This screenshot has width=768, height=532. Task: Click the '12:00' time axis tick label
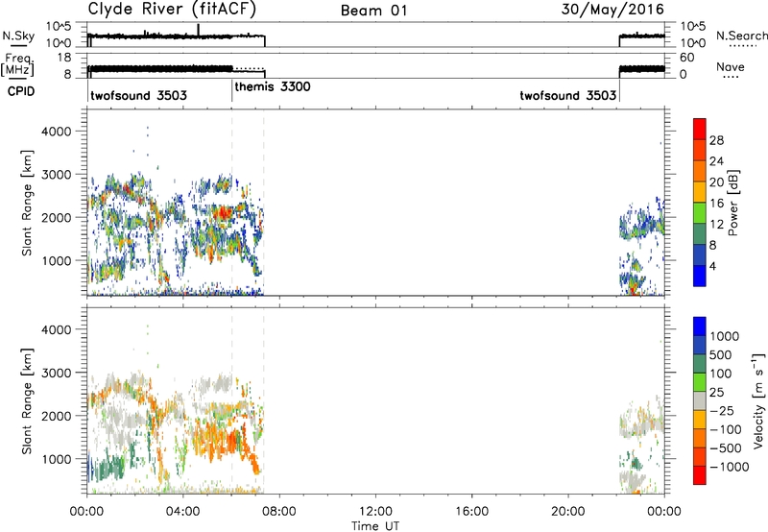[x=375, y=512]
